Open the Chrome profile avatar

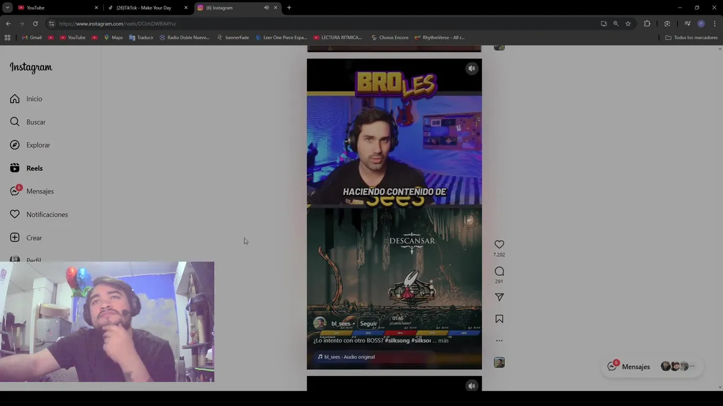coord(701,24)
